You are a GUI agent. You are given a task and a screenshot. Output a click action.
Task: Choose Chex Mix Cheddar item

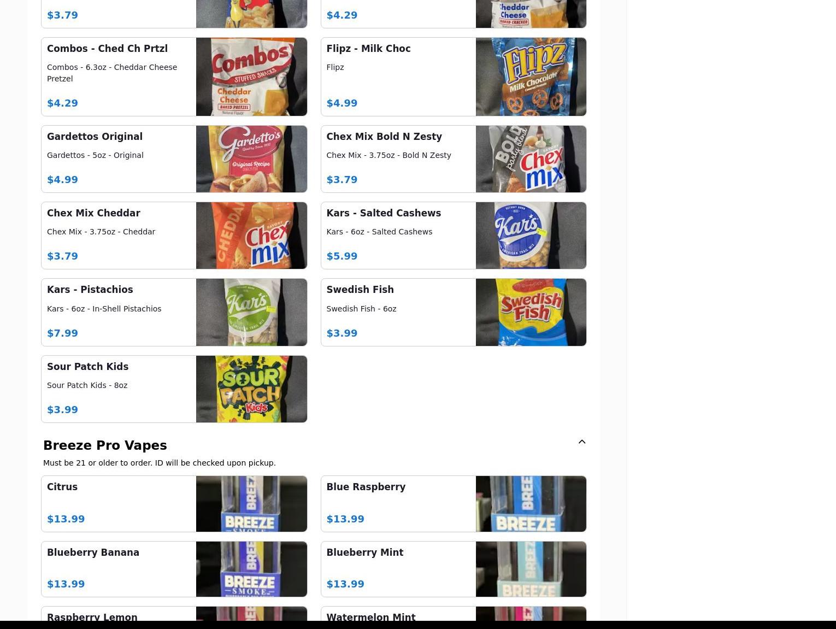pyautogui.click(x=174, y=236)
